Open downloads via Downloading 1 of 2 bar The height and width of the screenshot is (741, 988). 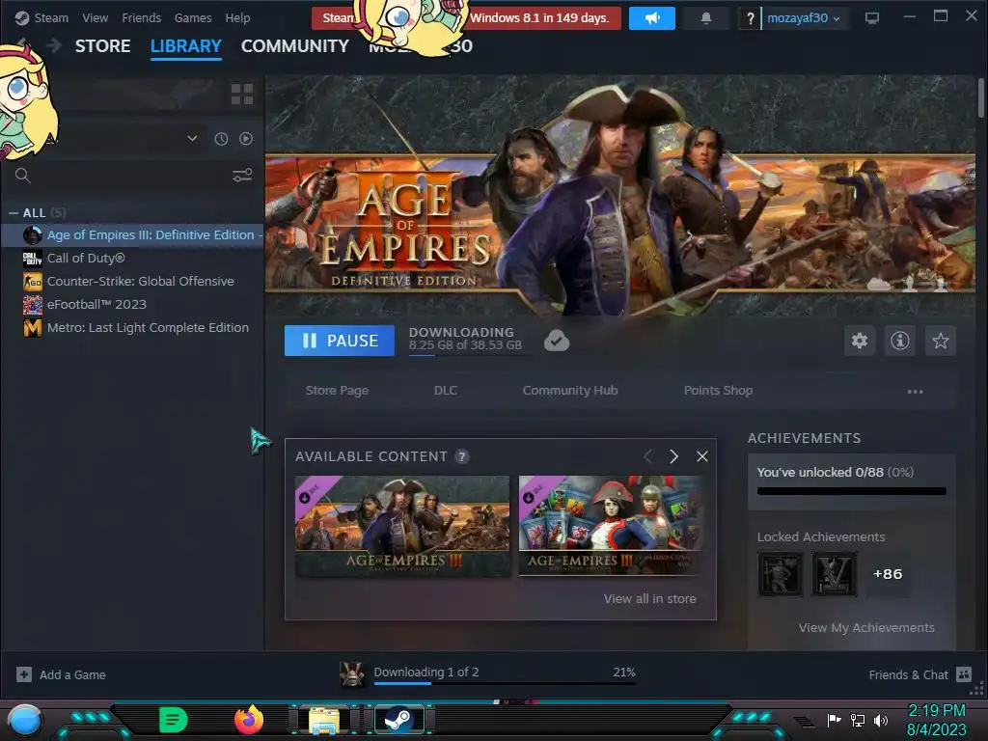tap(504, 674)
